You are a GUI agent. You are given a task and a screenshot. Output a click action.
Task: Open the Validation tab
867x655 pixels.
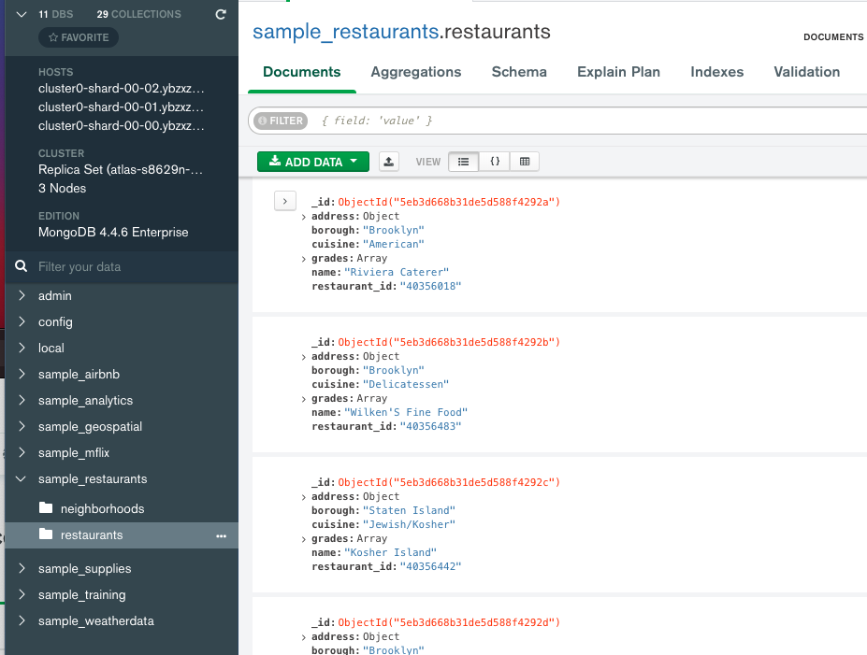[807, 72]
